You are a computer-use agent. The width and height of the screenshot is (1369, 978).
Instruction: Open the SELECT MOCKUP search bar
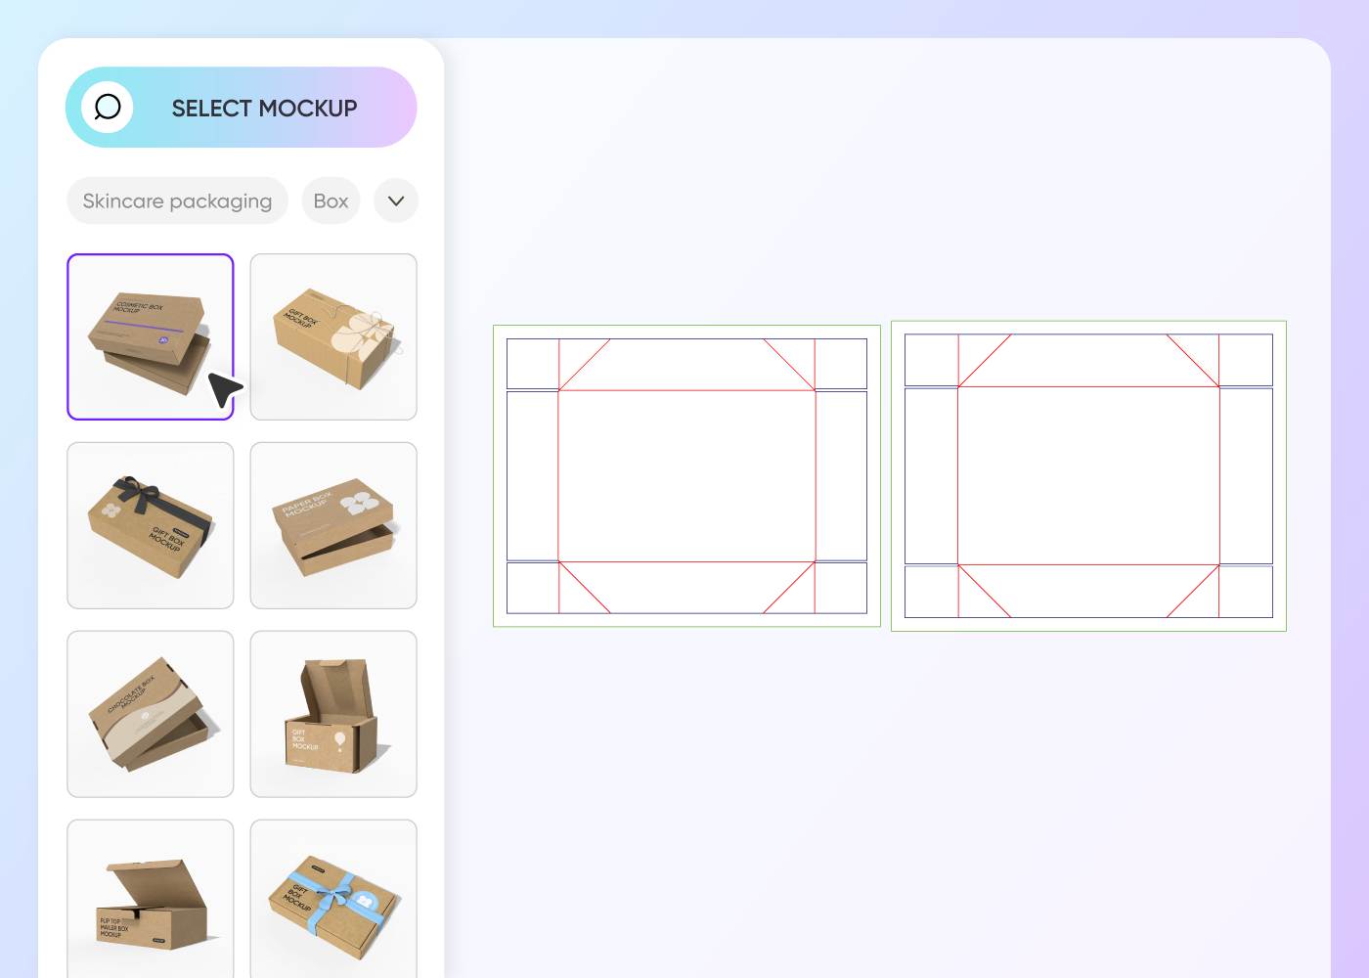click(x=264, y=108)
